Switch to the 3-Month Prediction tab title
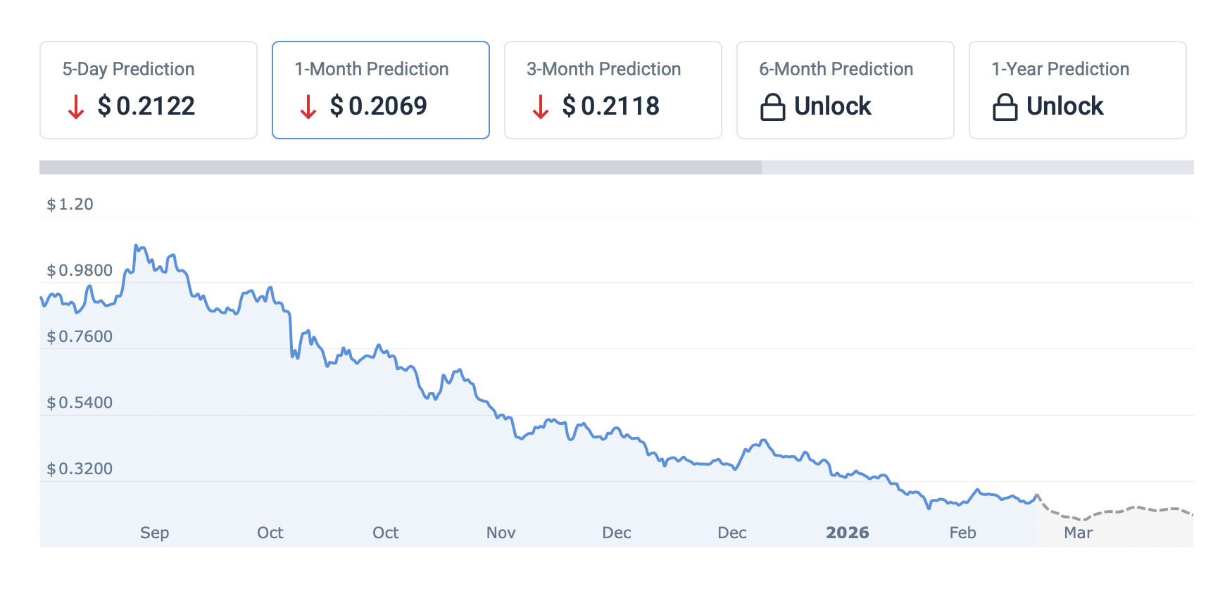 point(603,69)
